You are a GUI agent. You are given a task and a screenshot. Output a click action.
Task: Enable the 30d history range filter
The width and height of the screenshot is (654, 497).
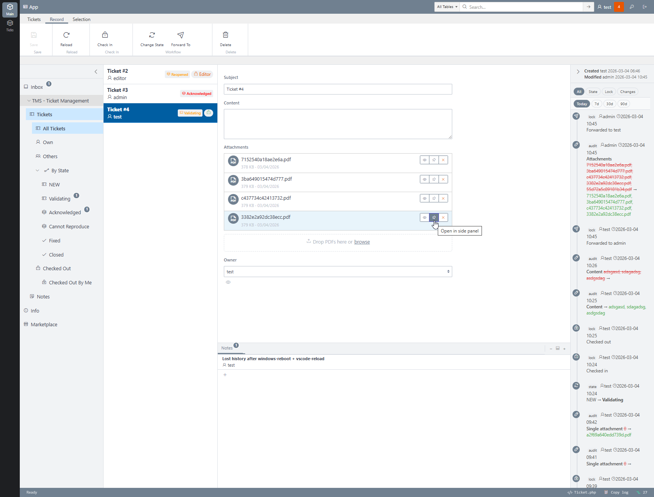[x=609, y=104]
